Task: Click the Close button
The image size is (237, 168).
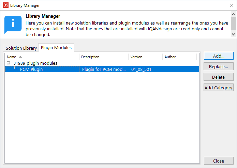Action: point(219,161)
